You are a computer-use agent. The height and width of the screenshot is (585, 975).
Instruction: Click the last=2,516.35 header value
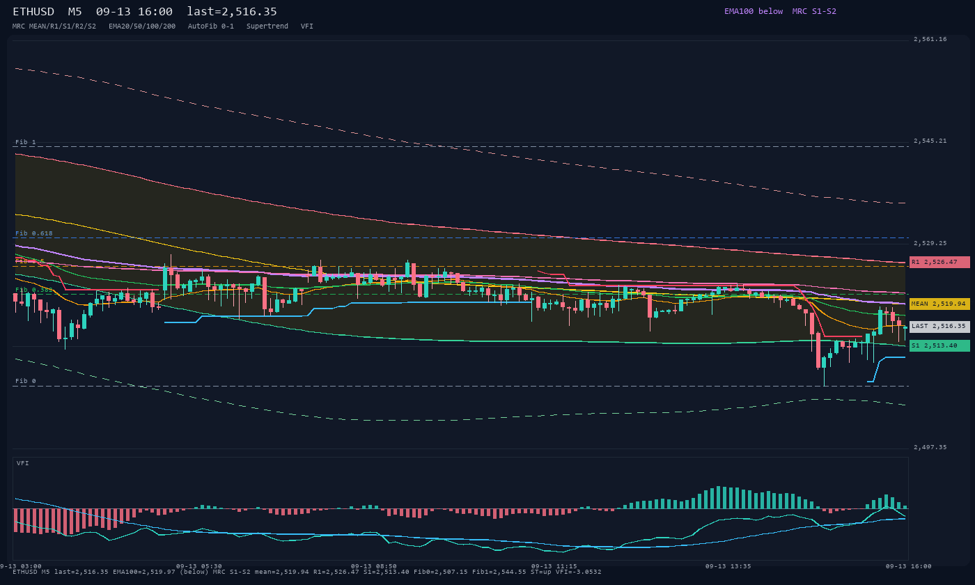coord(232,12)
